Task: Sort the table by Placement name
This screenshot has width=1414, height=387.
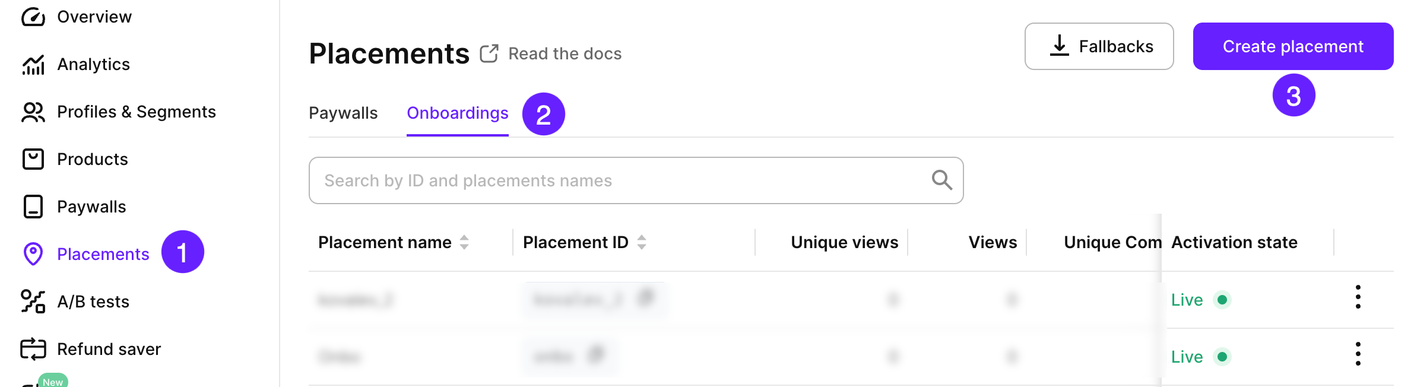Action: (x=464, y=242)
